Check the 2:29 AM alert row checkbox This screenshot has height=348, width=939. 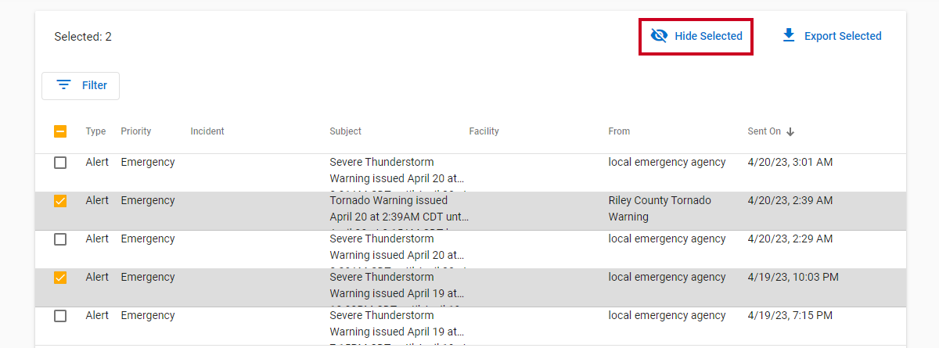(60, 239)
